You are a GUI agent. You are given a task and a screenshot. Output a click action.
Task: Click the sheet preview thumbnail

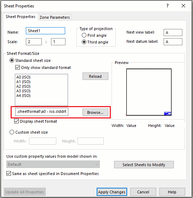[x=149, y=92]
